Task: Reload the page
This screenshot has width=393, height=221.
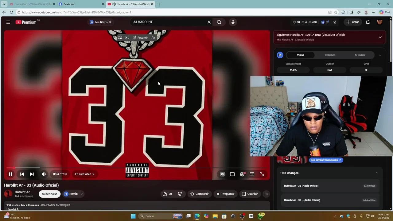Action: [11, 12]
